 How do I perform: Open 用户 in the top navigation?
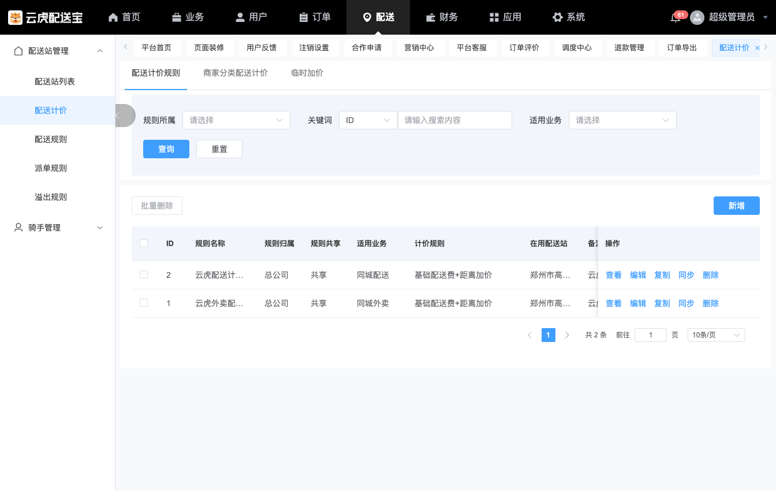[x=251, y=17]
